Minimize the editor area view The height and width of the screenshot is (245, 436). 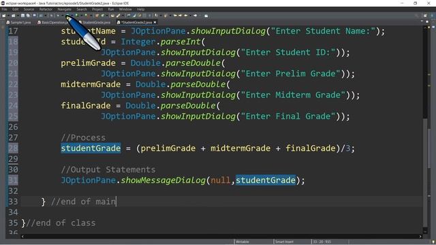pyautogui.click(x=422, y=21)
